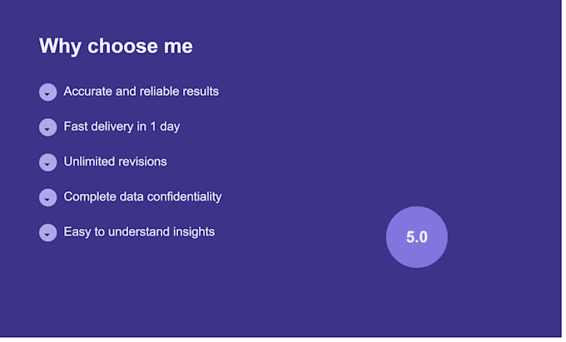
Task: Click the icon beside Complete data confidentiality
Action: [48, 198]
